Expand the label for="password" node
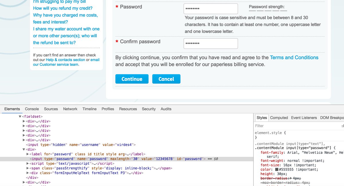This screenshot has width=344, height=186. pyautogui.click(x=28, y=154)
